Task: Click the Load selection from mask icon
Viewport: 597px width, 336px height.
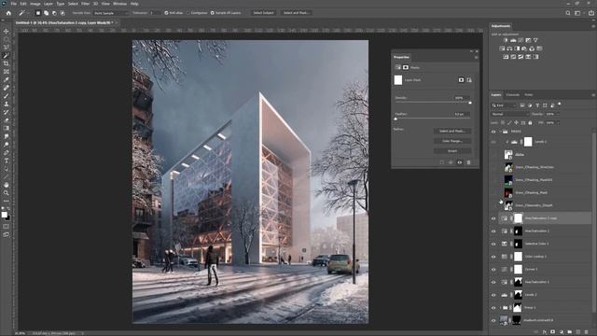Action: point(441,162)
